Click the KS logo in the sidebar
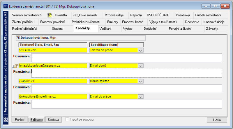233x129 pixels. click(6, 119)
